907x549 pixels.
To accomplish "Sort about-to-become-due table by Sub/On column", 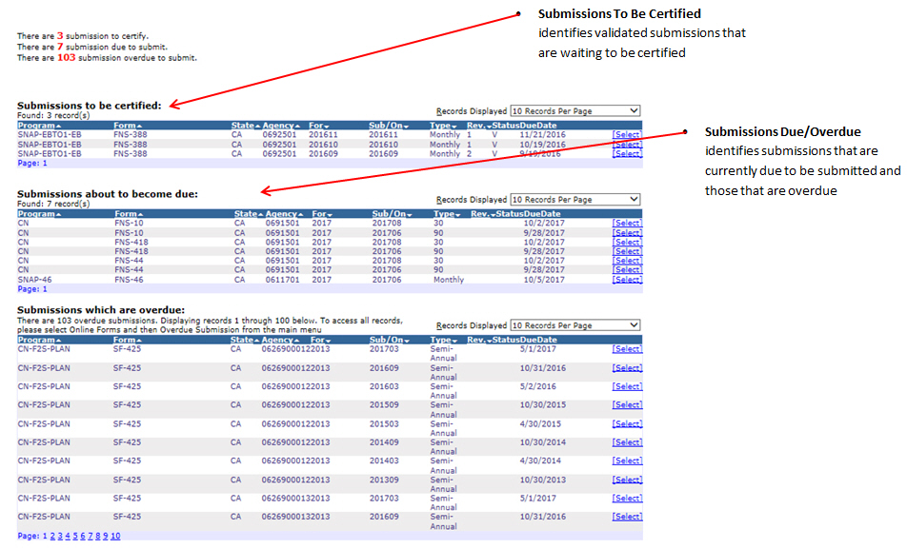I will click(x=393, y=214).
